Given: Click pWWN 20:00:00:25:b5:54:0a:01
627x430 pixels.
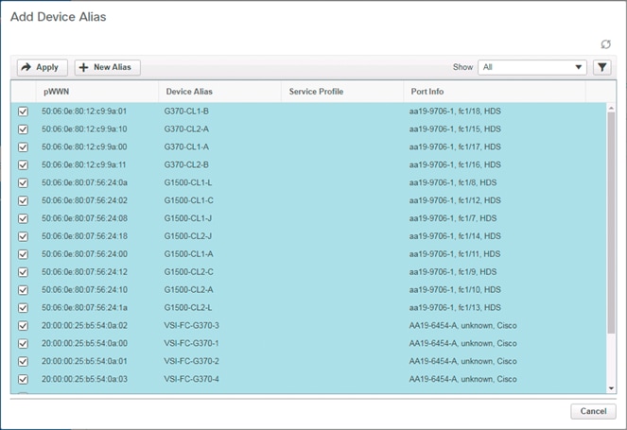Looking at the screenshot, I should tap(84, 361).
